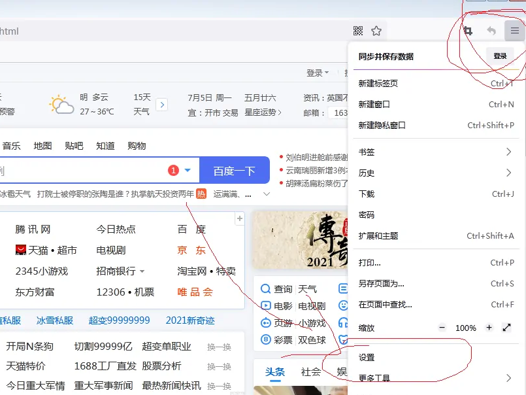Click the undo arrow icon in the toolbar
The height and width of the screenshot is (395, 526).
(x=490, y=31)
